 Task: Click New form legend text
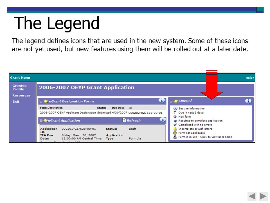tap(184, 116)
